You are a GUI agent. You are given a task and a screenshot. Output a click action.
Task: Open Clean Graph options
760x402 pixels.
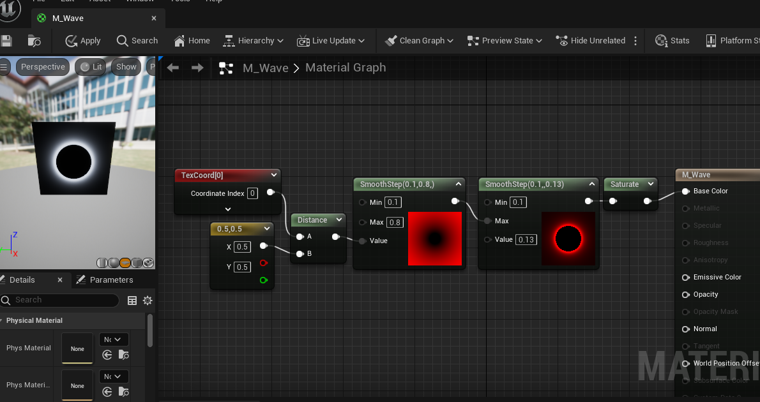419,41
